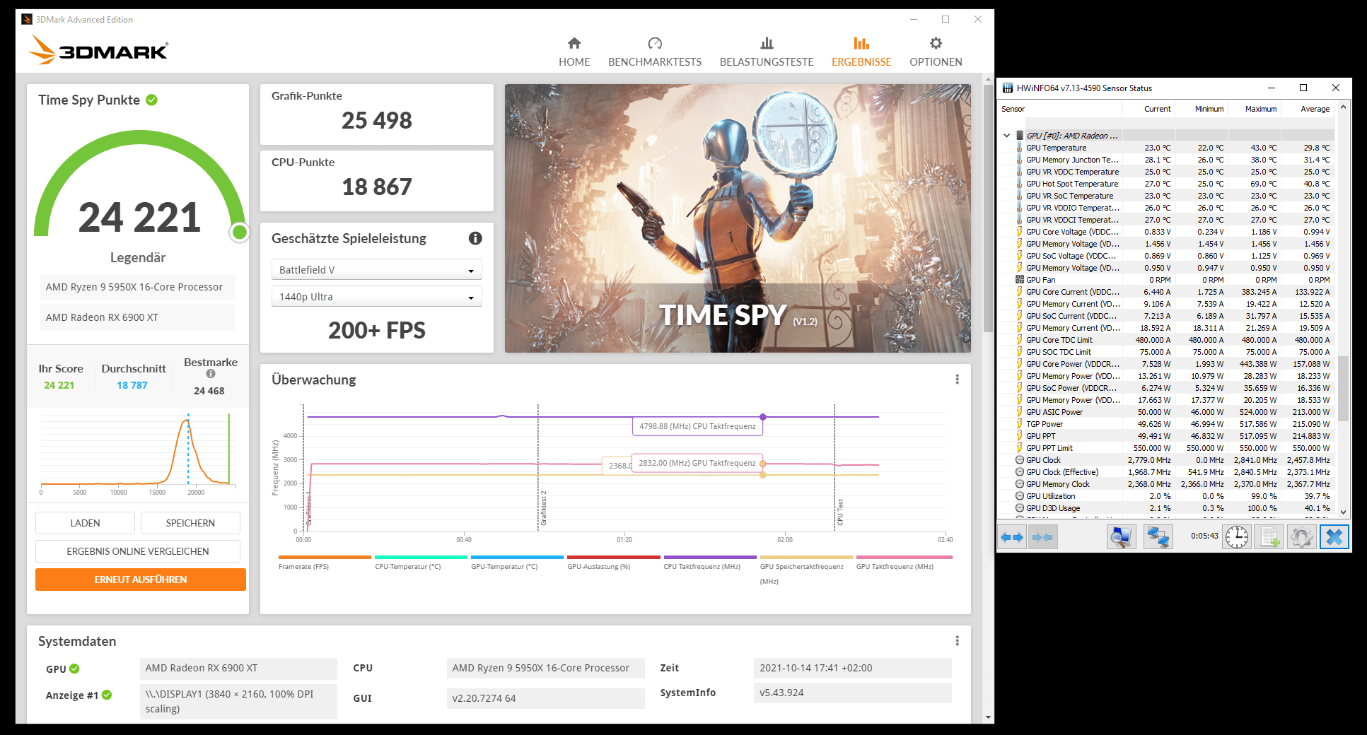Click LADEN button
Image resolution: width=1367 pixels, height=735 pixels.
point(85,523)
